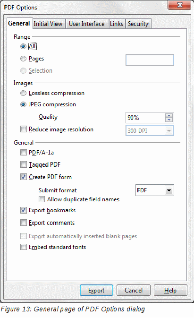Toggle Export bookmarks checkbox
Image resolution: width=194 pixels, height=318 pixels.
pos(24,210)
